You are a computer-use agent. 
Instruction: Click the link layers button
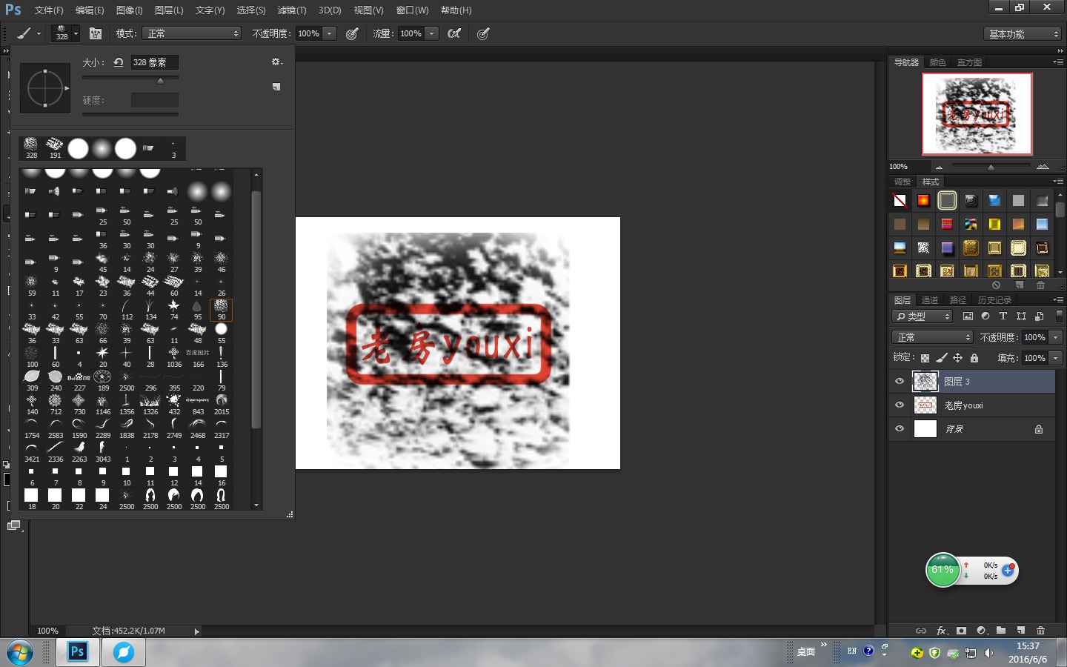point(921,631)
